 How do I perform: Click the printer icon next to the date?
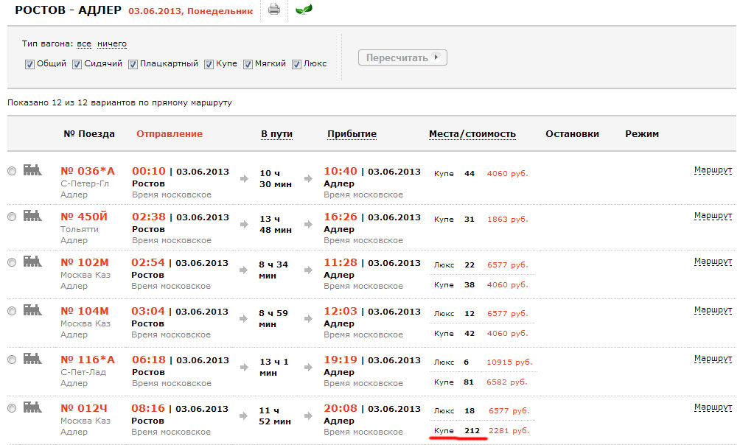[274, 10]
